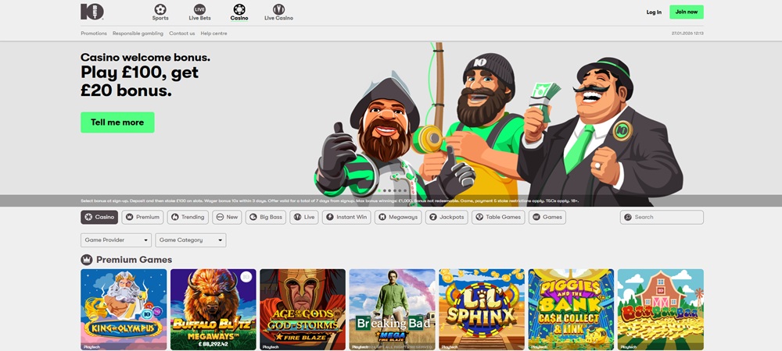Open the King of Olympus game
Image resolution: width=782 pixels, height=351 pixels.
124,309
